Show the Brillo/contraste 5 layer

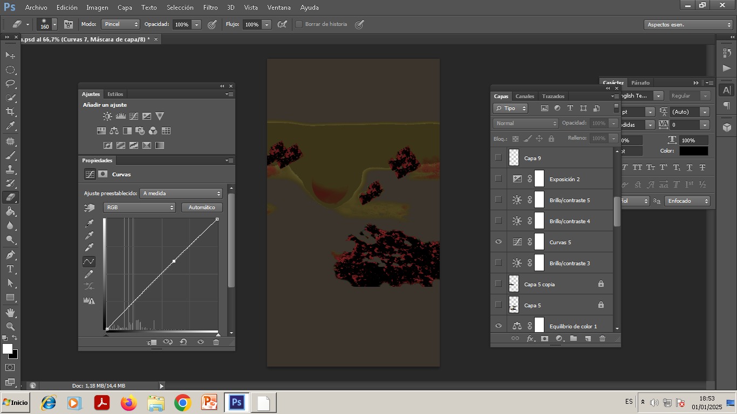499,200
